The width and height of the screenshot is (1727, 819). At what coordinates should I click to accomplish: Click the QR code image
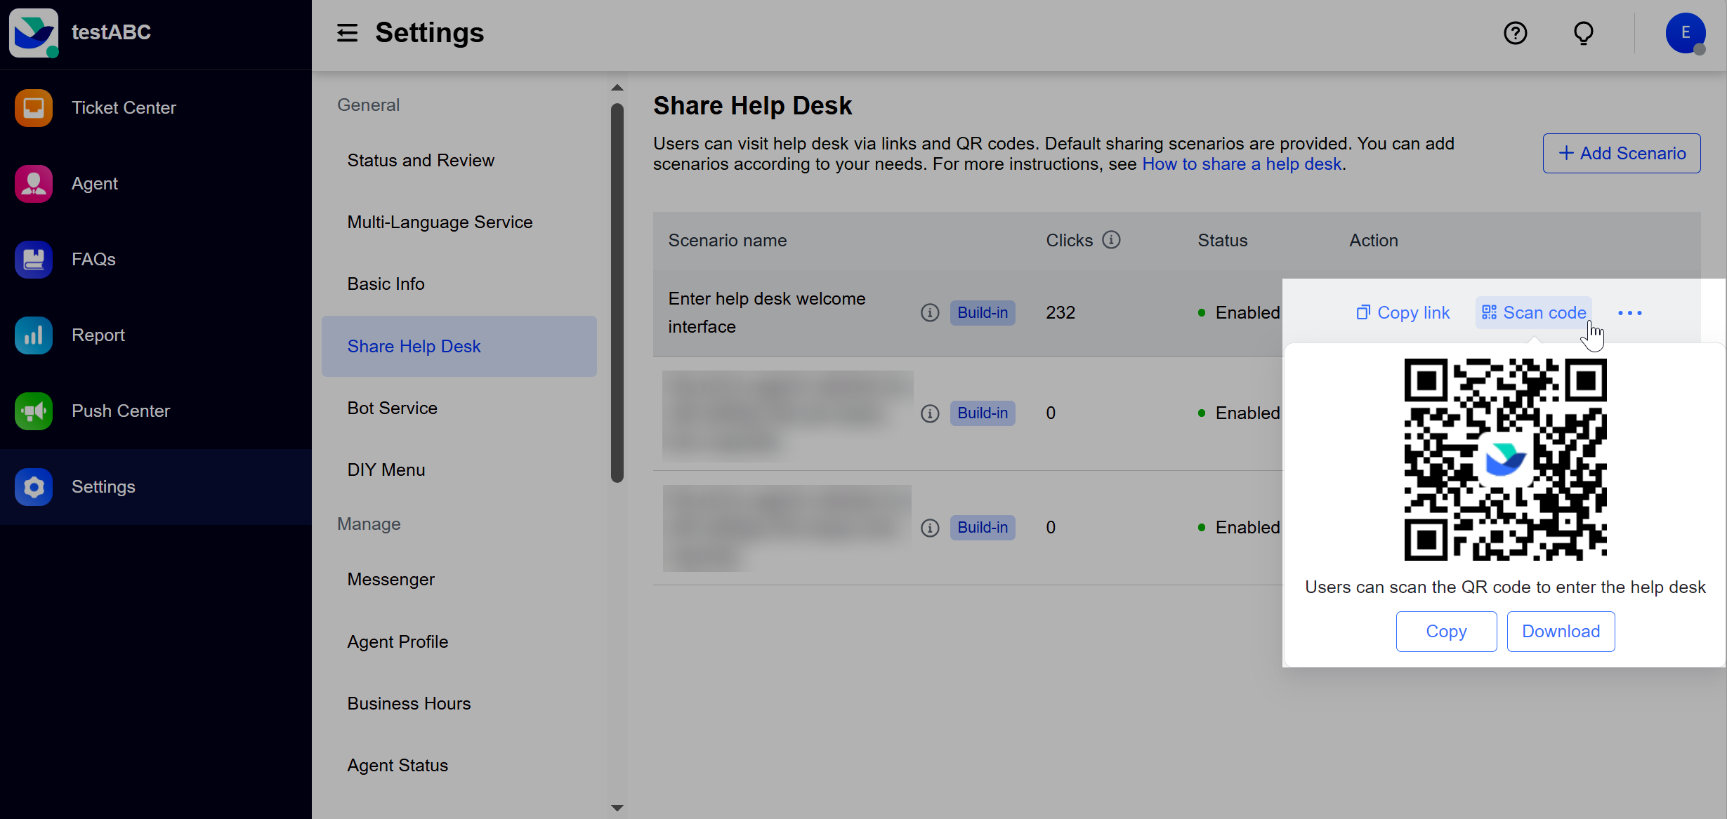coord(1505,460)
